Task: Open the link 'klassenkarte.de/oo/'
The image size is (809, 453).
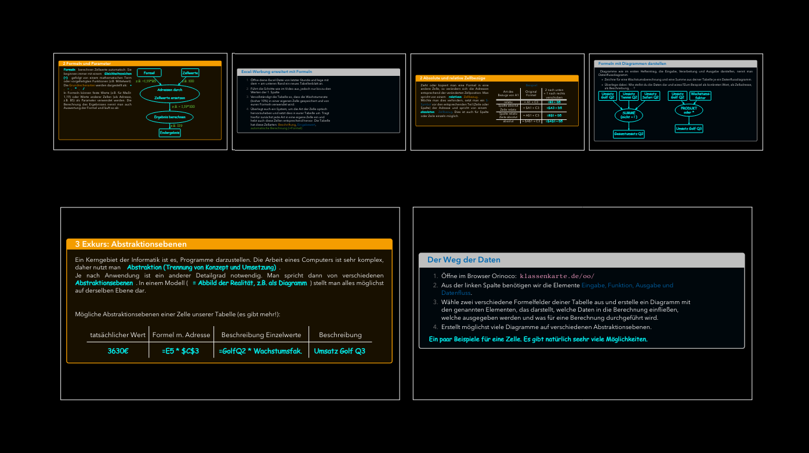Action: click(x=557, y=276)
